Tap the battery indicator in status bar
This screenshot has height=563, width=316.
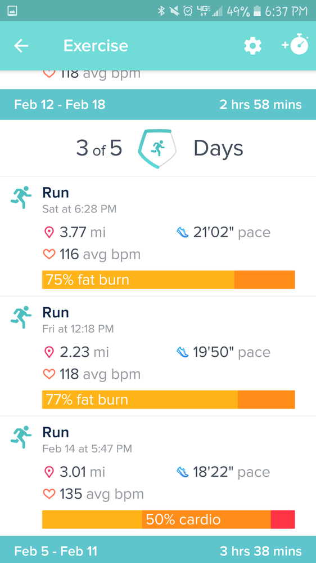(257, 11)
